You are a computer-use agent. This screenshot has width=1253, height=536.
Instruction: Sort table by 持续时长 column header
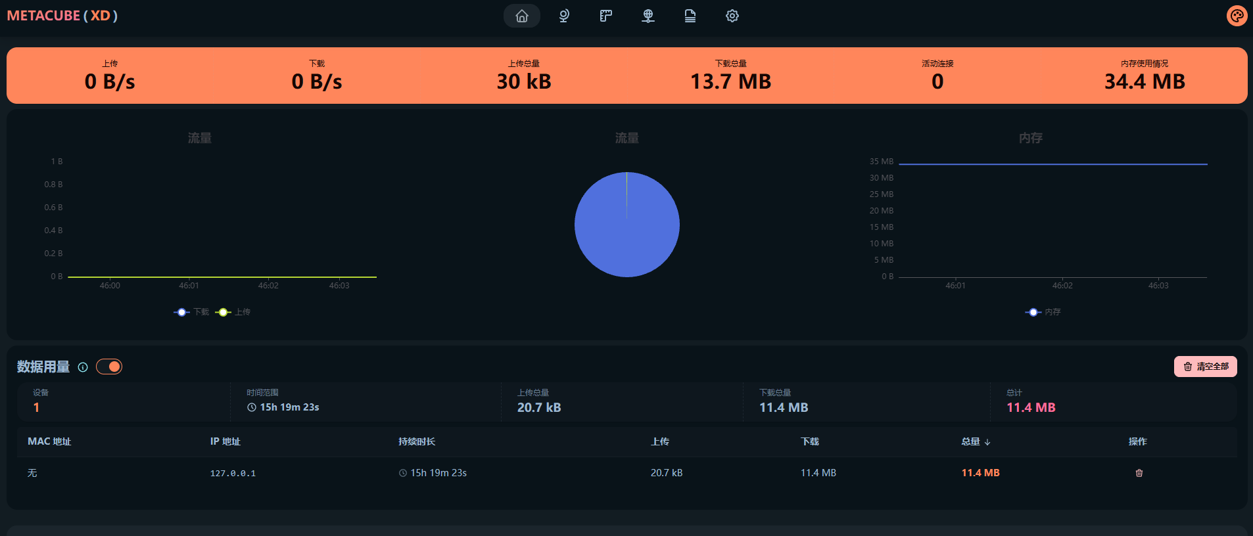(417, 441)
